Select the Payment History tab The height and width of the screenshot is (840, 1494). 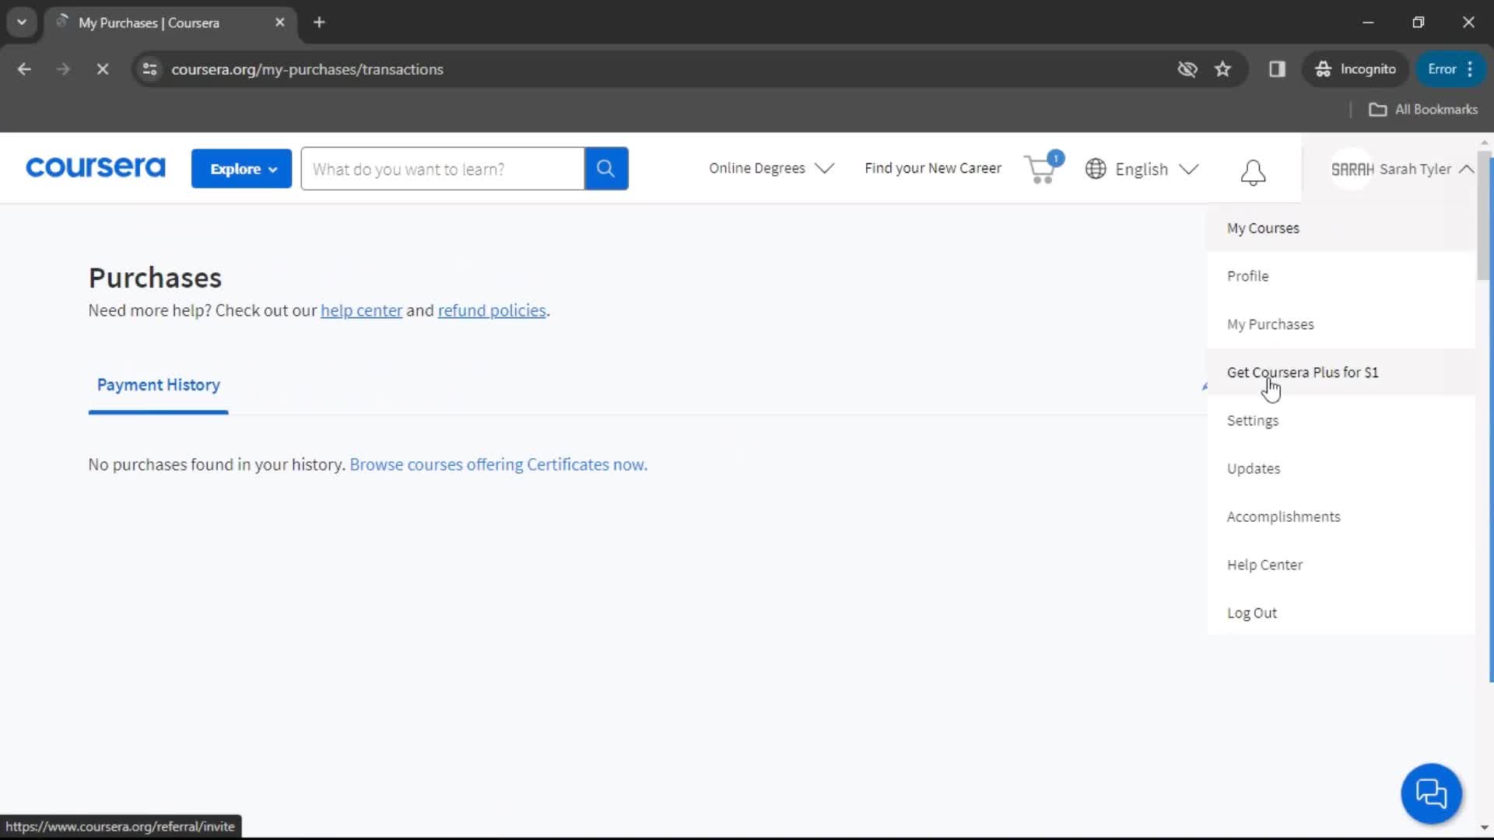point(158,385)
